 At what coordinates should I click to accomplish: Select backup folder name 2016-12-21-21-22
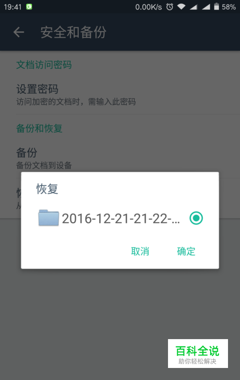coord(121,218)
